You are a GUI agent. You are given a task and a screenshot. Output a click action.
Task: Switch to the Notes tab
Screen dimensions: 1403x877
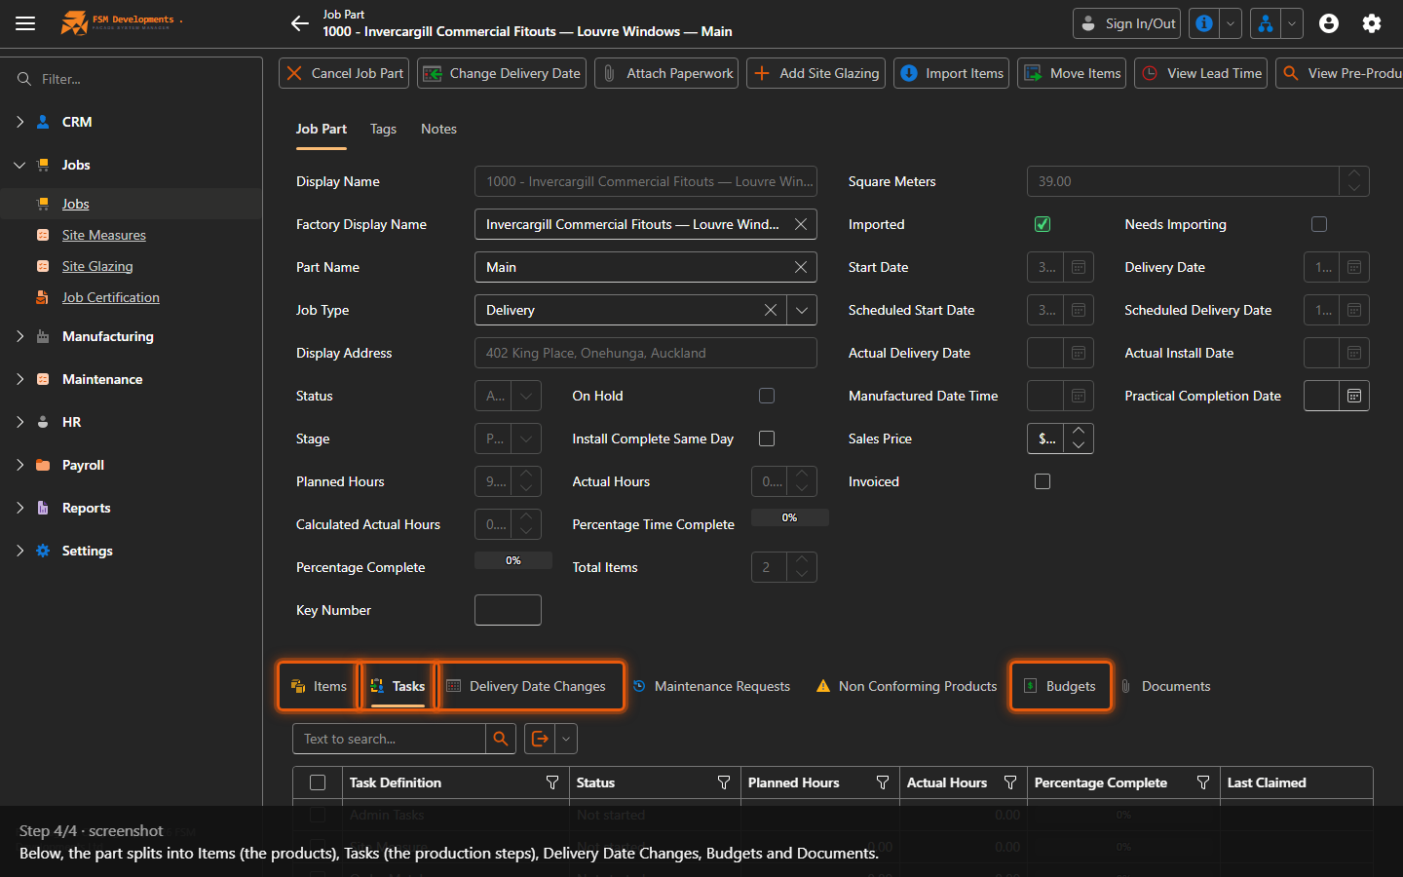[x=438, y=129]
